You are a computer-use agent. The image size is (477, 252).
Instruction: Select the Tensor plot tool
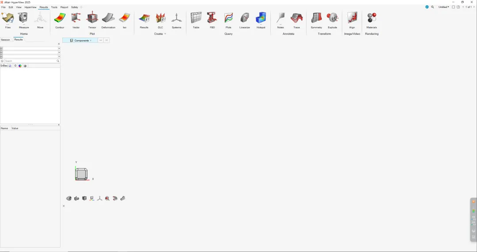(x=92, y=18)
